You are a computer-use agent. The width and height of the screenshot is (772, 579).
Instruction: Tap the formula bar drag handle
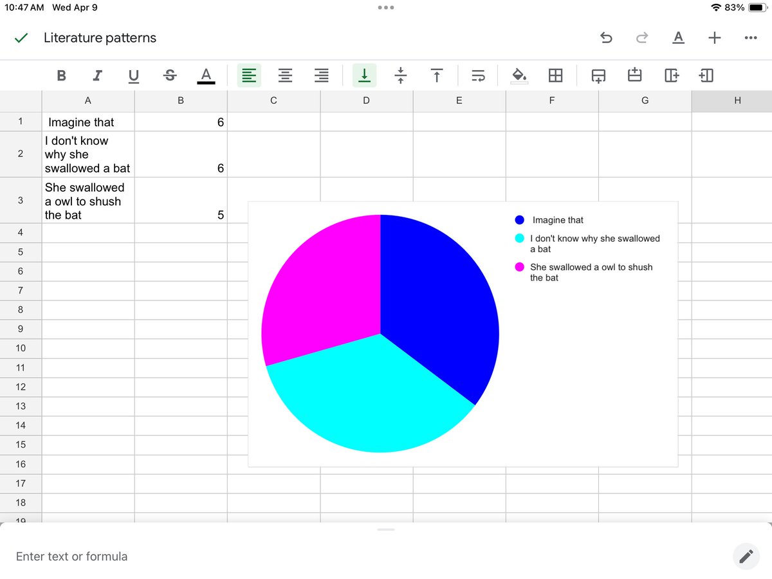(x=386, y=529)
